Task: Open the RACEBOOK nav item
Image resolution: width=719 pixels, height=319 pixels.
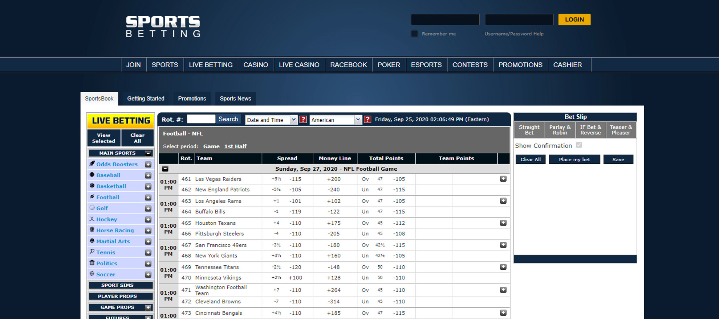Action: tap(349, 65)
